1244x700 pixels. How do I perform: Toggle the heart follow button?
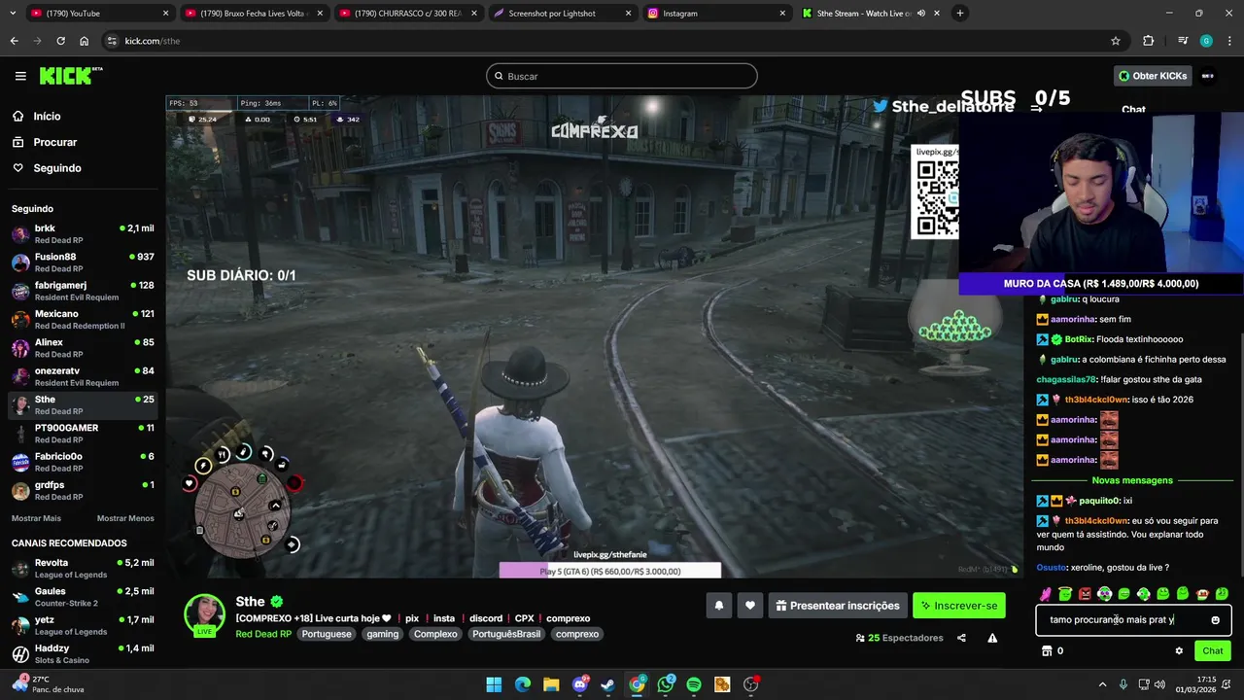(x=749, y=606)
